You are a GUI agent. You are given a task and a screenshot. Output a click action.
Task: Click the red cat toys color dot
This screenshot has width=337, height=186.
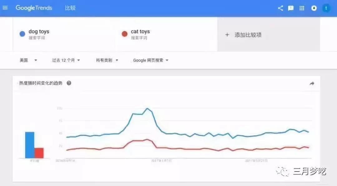(x=125, y=34)
